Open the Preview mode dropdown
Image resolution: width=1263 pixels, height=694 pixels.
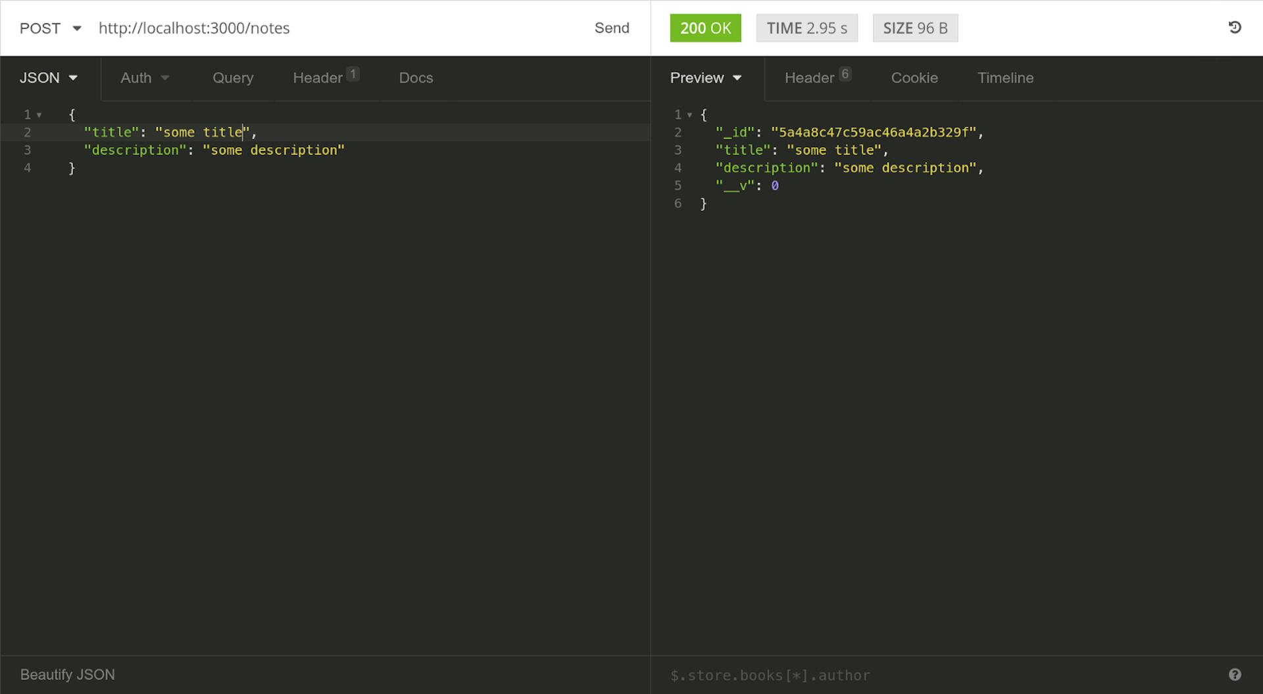click(705, 78)
